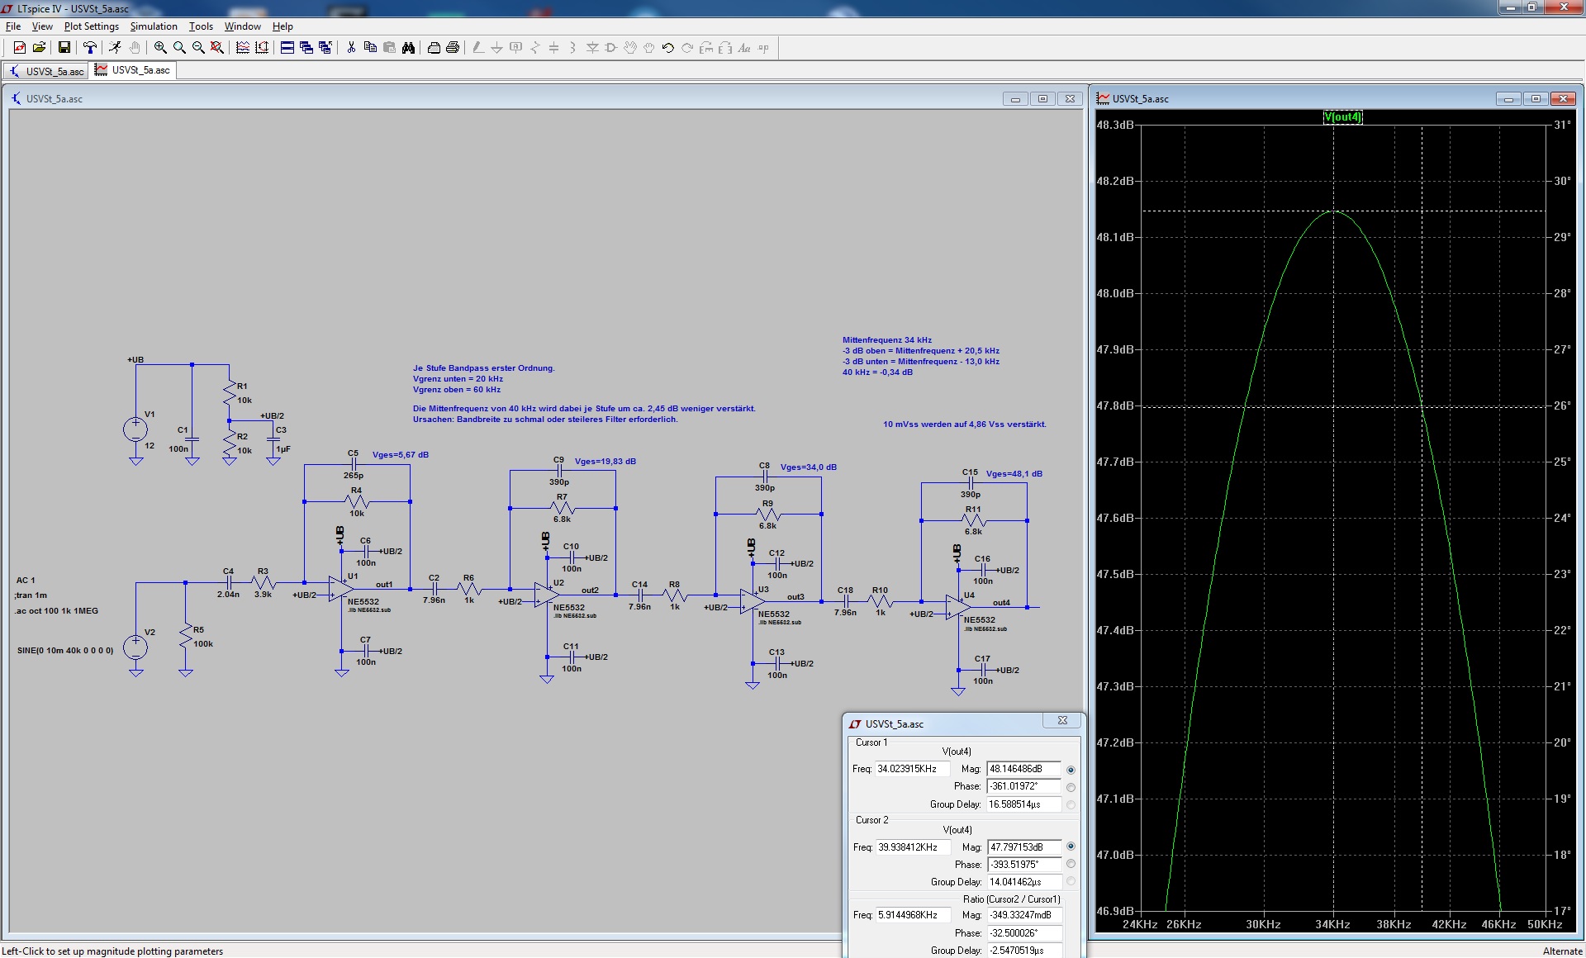The height and width of the screenshot is (958, 1586).
Task: Select Cursor 2 Group Delay radio button
Action: (1071, 881)
